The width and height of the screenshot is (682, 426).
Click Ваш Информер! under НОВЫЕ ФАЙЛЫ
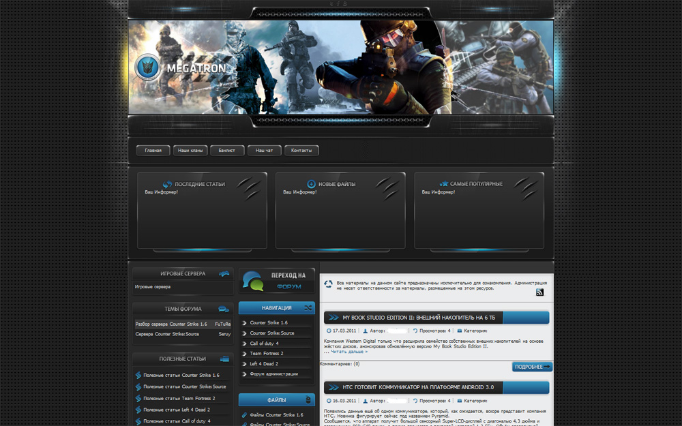pos(299,192)
